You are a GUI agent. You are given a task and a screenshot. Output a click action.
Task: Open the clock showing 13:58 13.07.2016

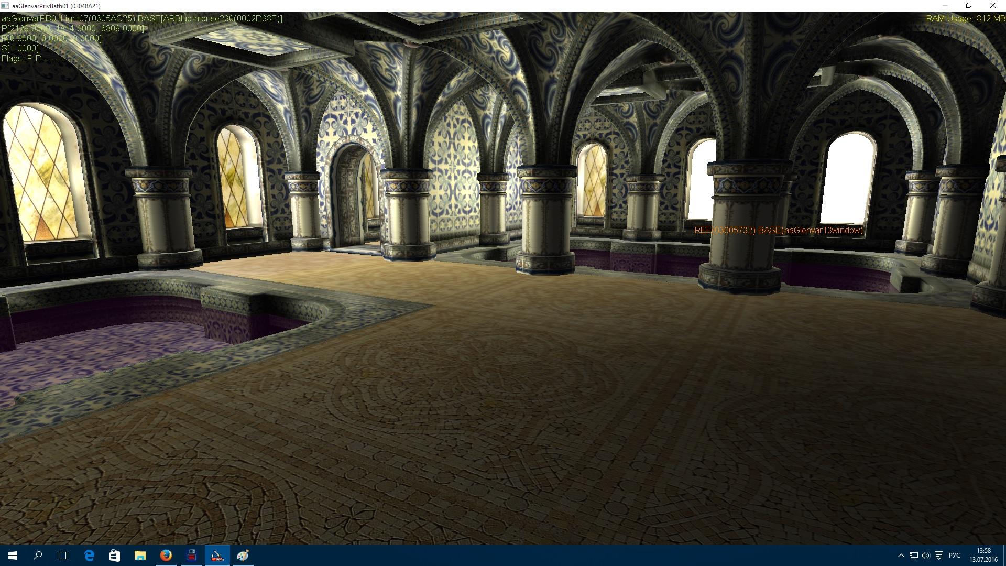click(x=983, y=556)
